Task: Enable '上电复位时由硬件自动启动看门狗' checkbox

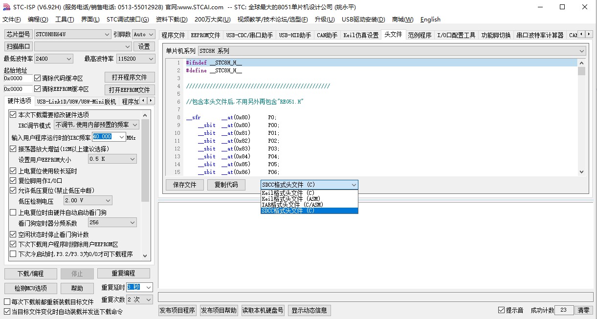Action: (13, 213)
